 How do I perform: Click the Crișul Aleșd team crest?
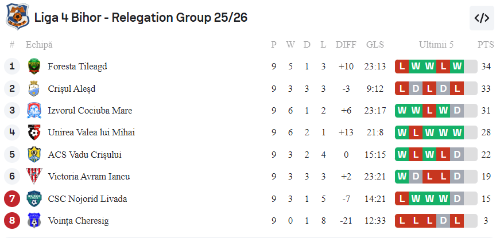(34, 89)
